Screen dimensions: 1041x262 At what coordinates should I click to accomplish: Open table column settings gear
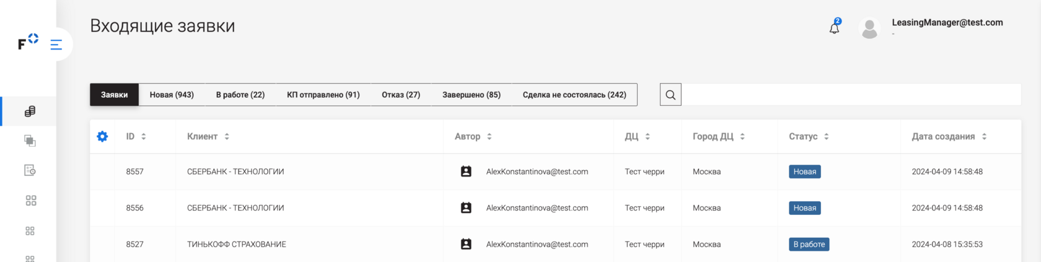[102, 136]
